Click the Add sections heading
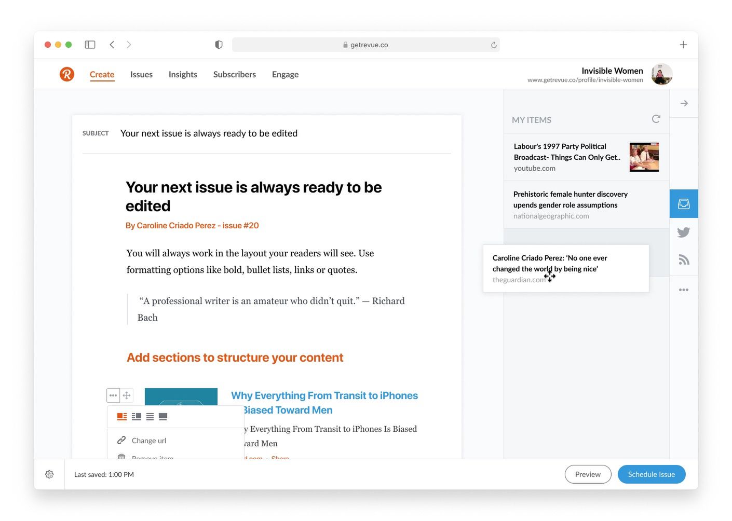Screen dimensions: 732x521 point(235,358)
